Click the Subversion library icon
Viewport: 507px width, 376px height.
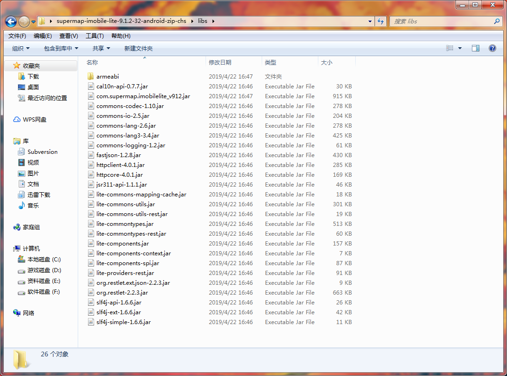[22, 152]
